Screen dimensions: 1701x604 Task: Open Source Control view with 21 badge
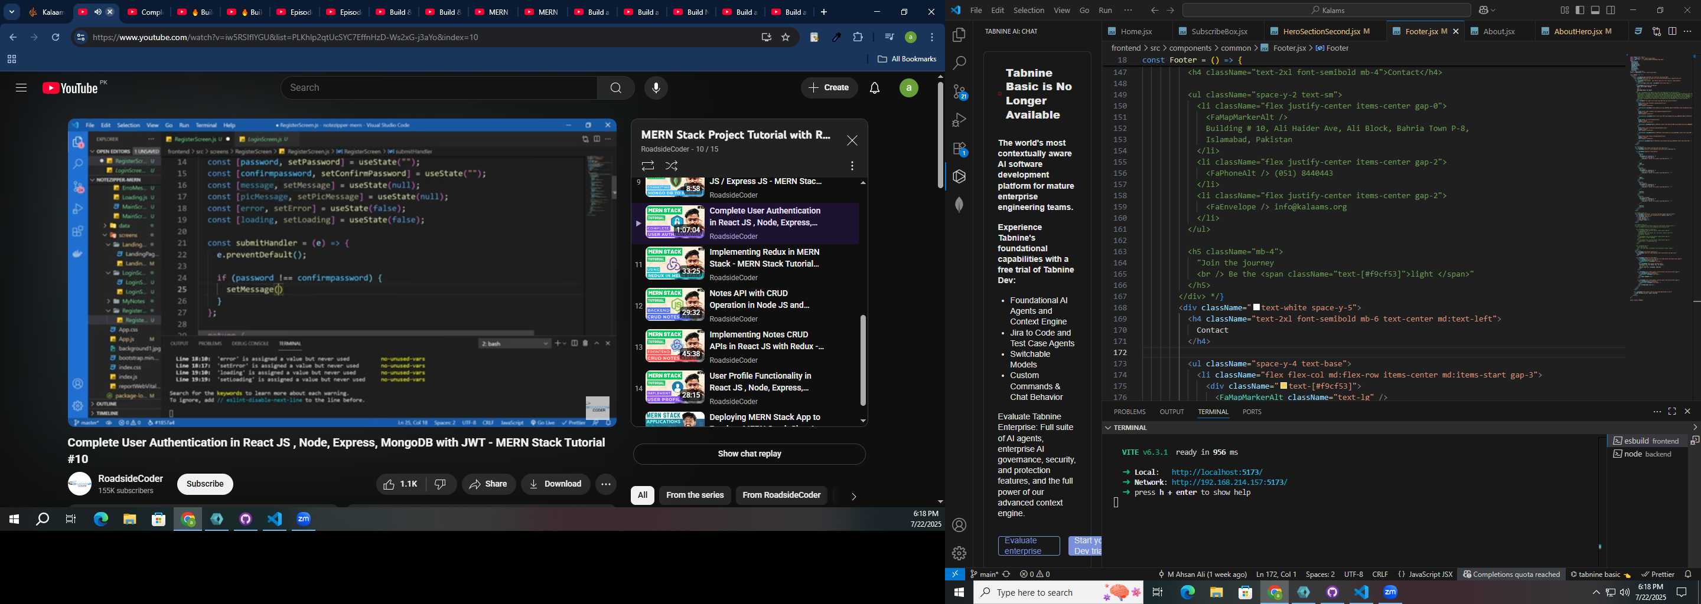click(959, 93)
